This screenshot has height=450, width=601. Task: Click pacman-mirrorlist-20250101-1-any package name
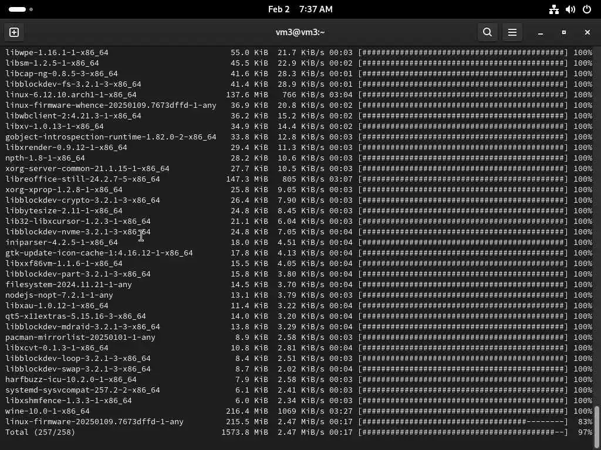pyautogui.click(x=80, y=337)
